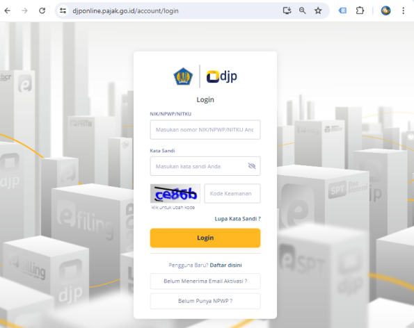Go back using the browser back arrow
Viewport: 414px width, 328px height.
[x=8, y=11]
